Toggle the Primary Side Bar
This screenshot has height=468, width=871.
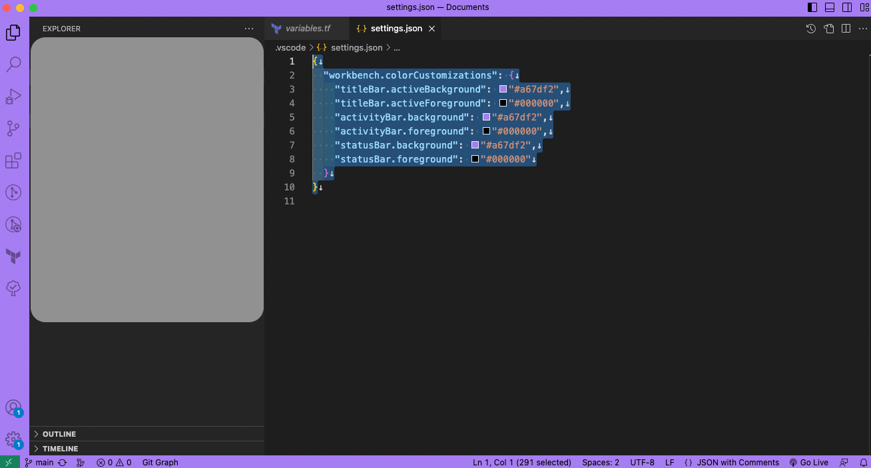click(812, 7)
